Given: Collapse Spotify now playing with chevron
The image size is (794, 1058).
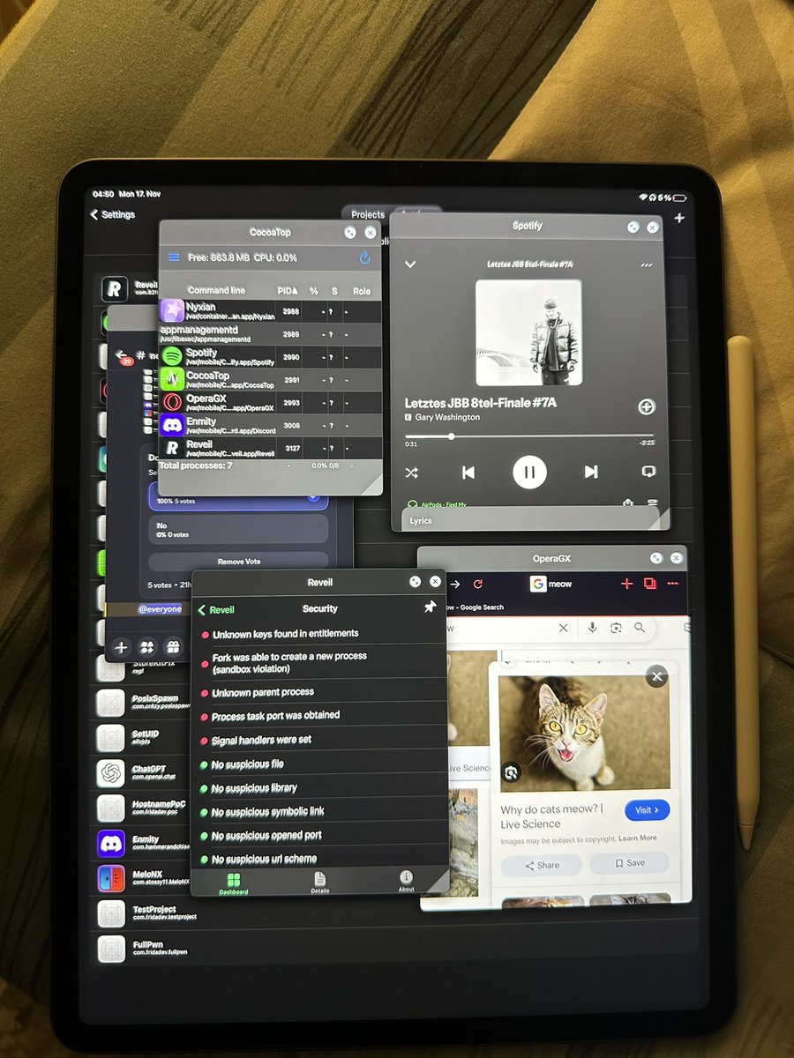Looking at the screenshot, I should [410, 264].
